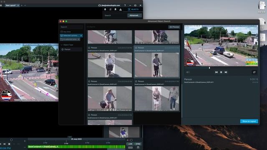Skip to previous in preview player
The width and height of the screenshot is (267, 150).
click(216, 72)
